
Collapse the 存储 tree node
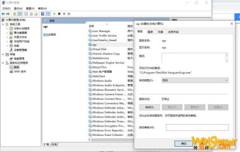point(3,54)
